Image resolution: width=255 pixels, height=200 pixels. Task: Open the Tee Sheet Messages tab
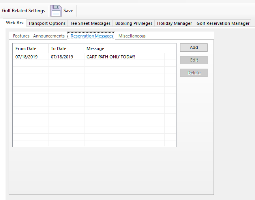90,23
